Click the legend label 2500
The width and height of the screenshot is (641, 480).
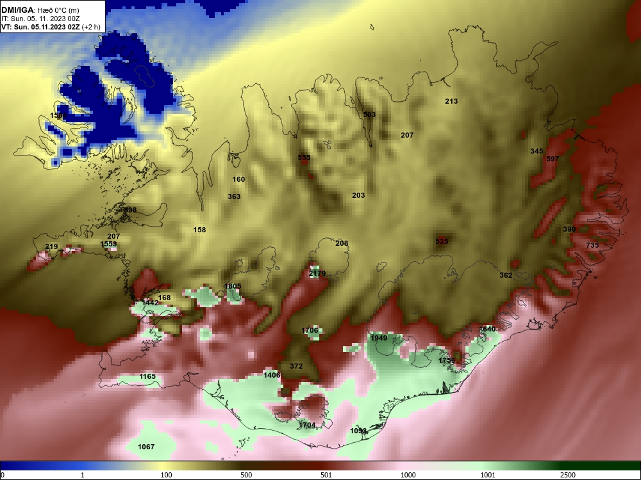pyautogui.click(x=568, y=475)
